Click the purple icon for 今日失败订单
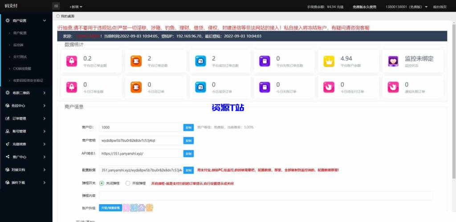Screen dimensions: 456x222 (265, 87)
